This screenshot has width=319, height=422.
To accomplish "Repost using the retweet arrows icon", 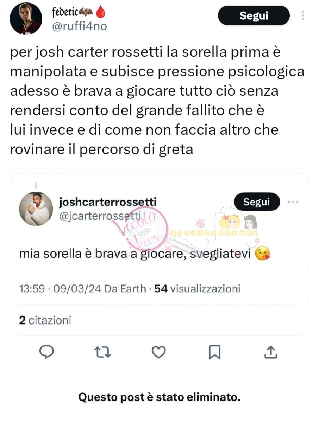I will click(103, 352).
